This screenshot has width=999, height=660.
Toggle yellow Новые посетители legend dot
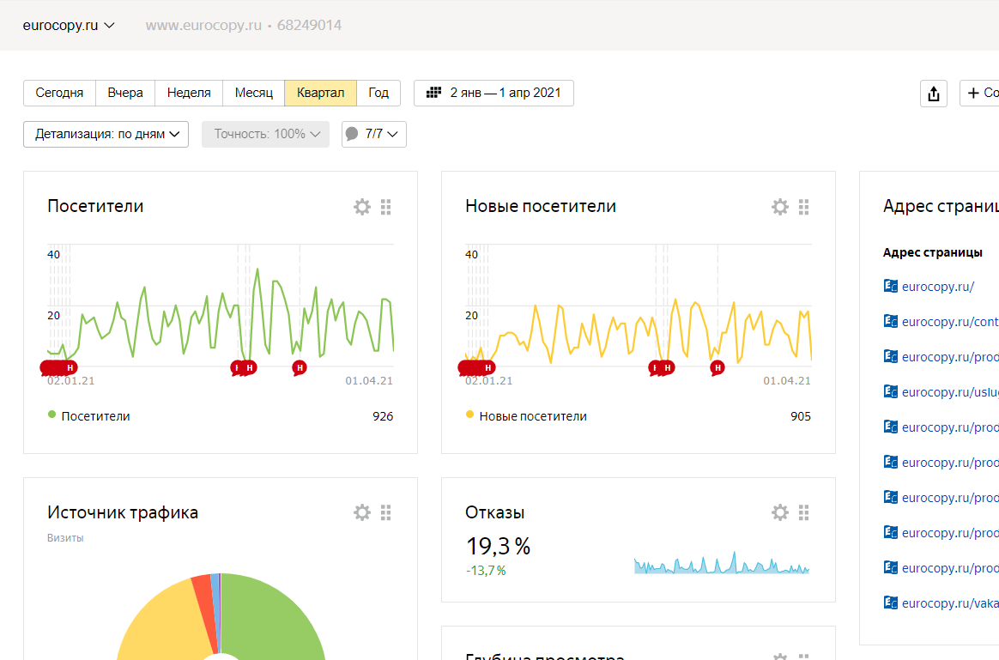[x=469, y=415]
